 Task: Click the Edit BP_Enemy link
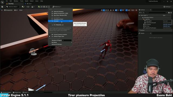(x=167, y=25)
